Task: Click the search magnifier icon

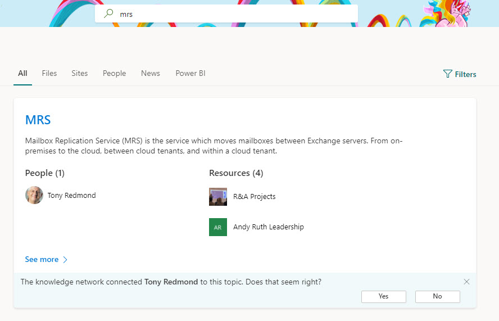Action: click(x=108, y=13)
